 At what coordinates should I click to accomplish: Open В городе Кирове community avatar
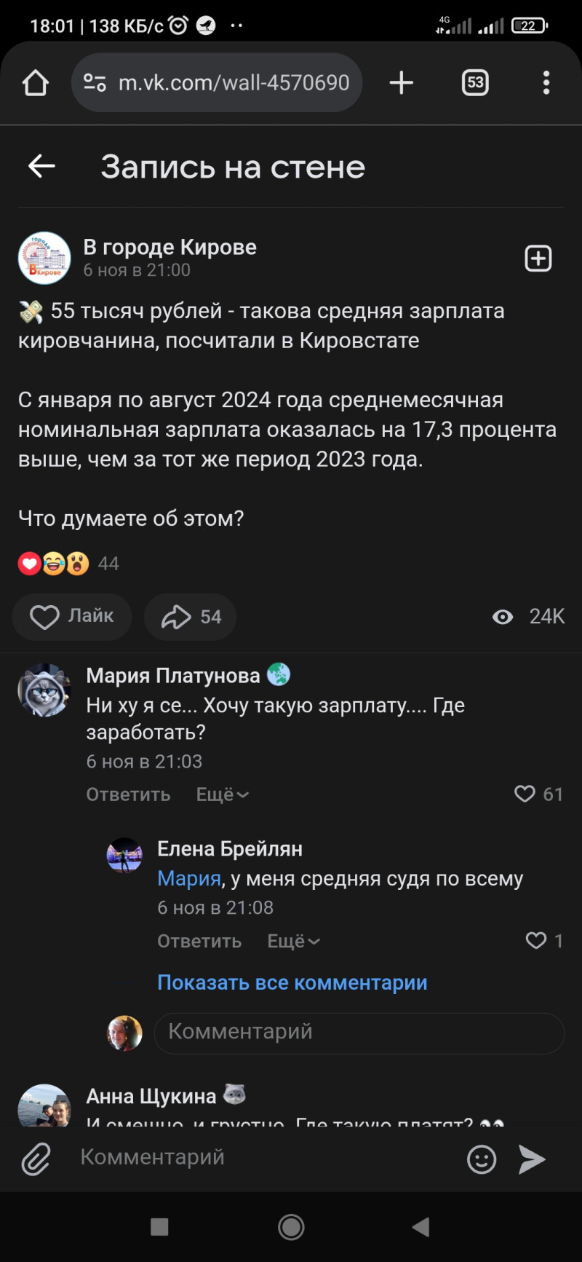44,259
